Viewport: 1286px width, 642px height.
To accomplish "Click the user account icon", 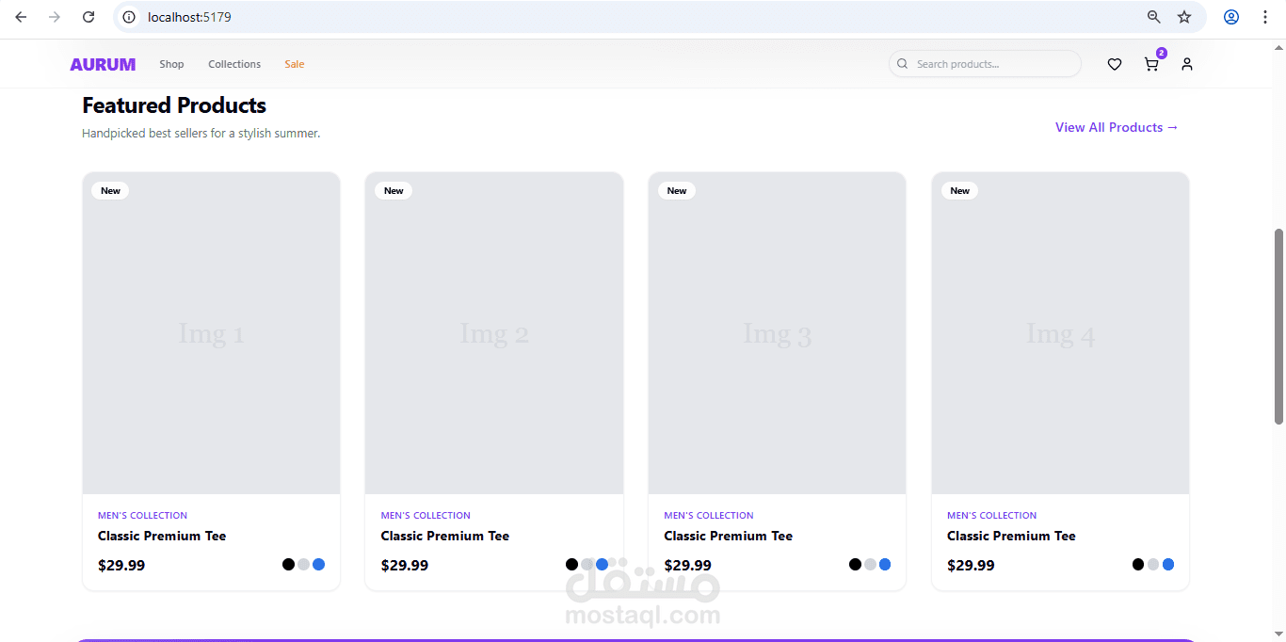I will tap(1187, 64).
